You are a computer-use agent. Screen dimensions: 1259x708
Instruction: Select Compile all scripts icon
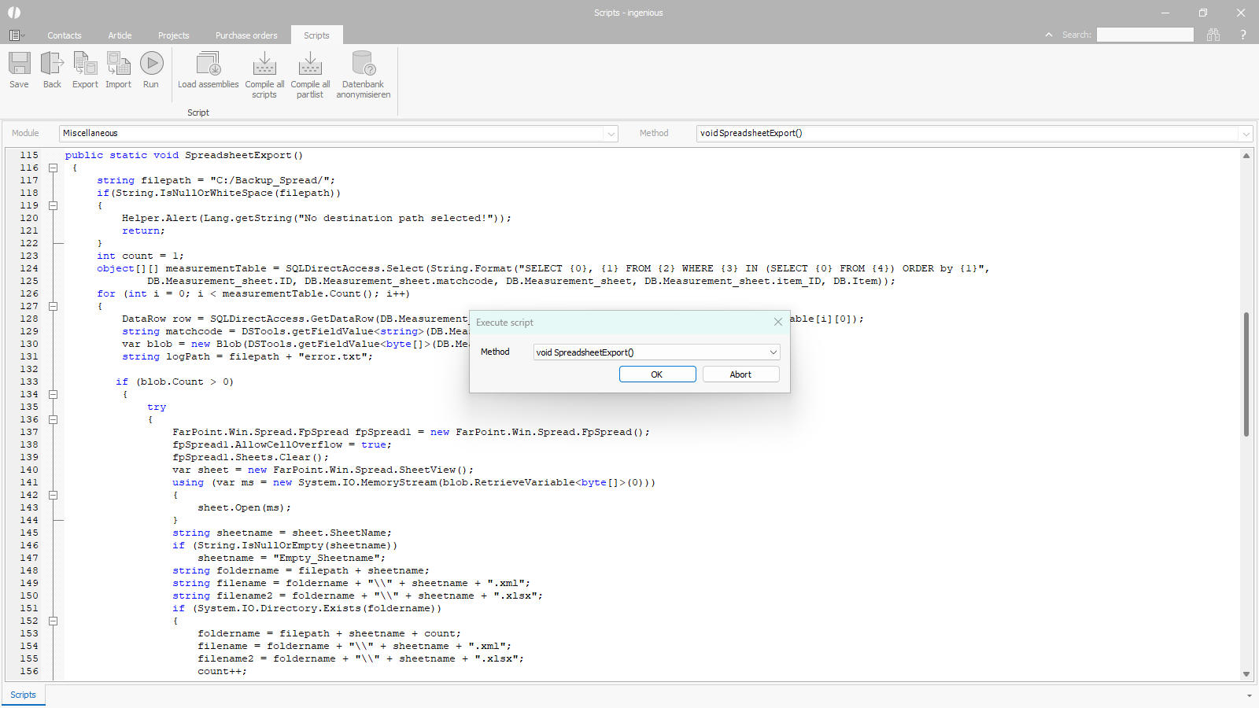pos(264,65)
